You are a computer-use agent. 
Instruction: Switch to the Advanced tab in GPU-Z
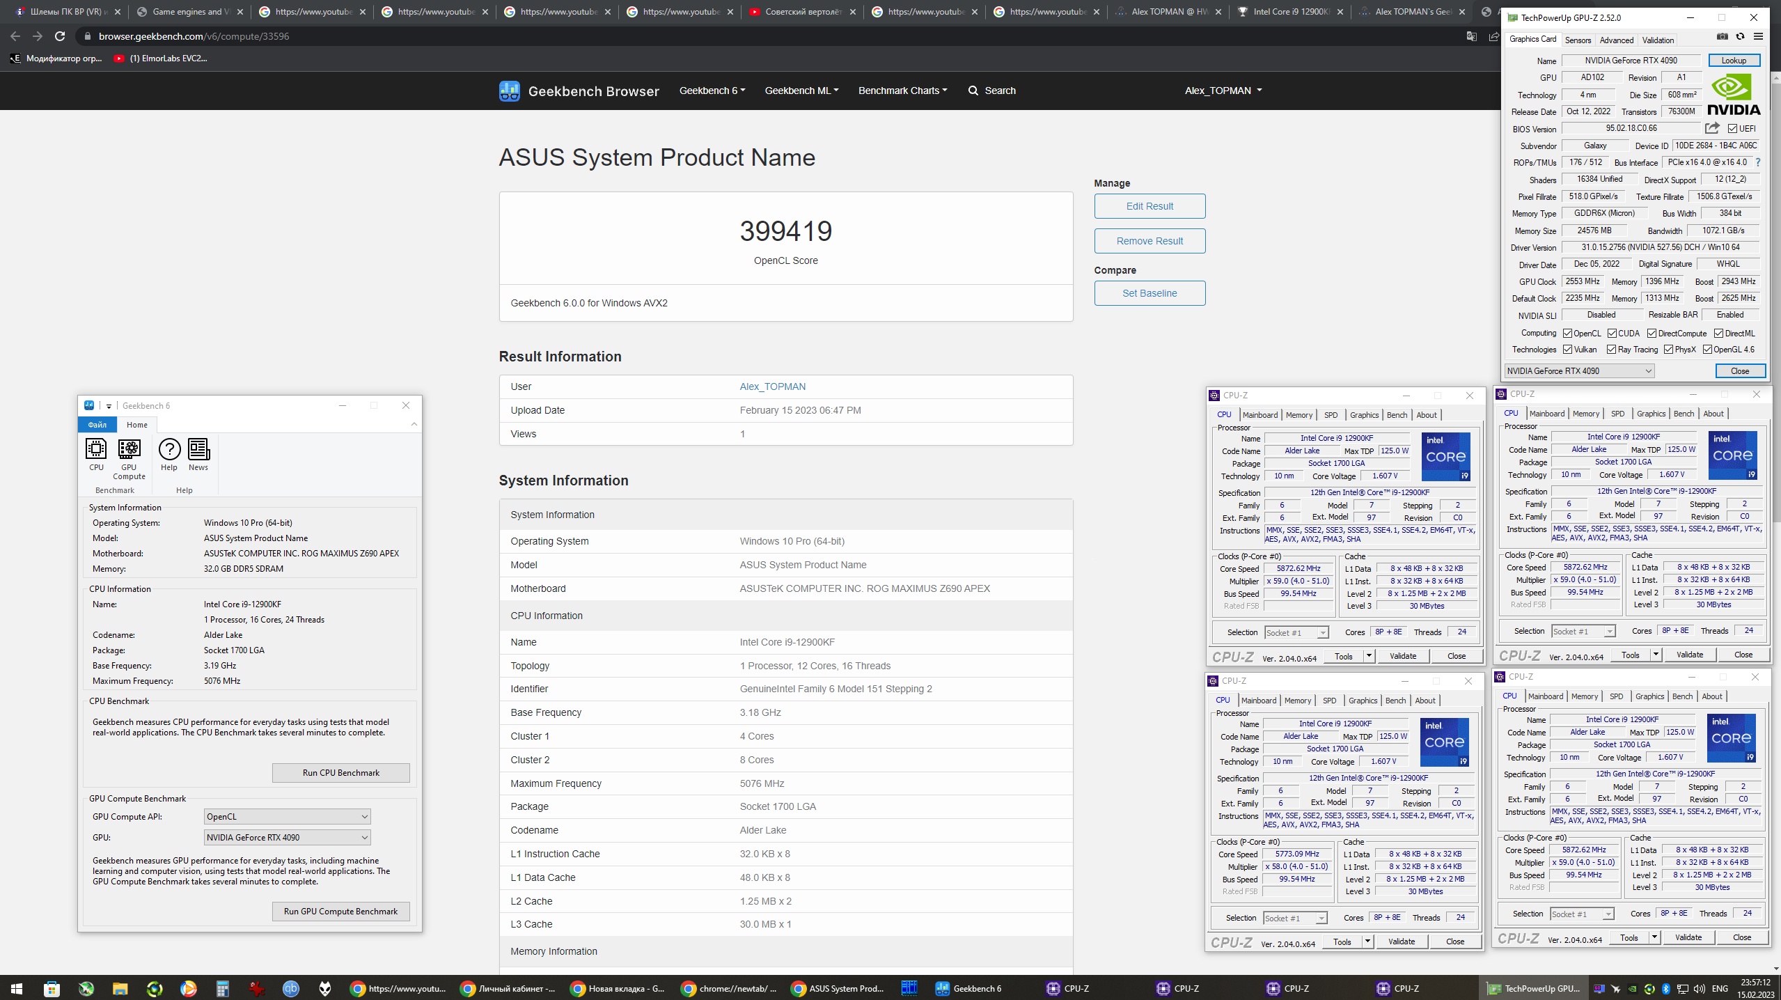pos(1616,40)
